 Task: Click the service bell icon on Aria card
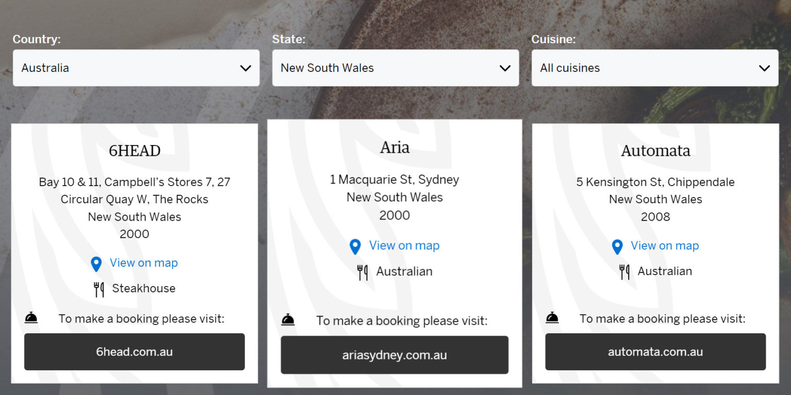click(288, 320)
